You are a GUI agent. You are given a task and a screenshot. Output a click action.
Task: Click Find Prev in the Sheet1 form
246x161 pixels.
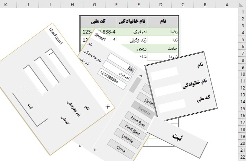pyautogui.click(x=138, y=121)
